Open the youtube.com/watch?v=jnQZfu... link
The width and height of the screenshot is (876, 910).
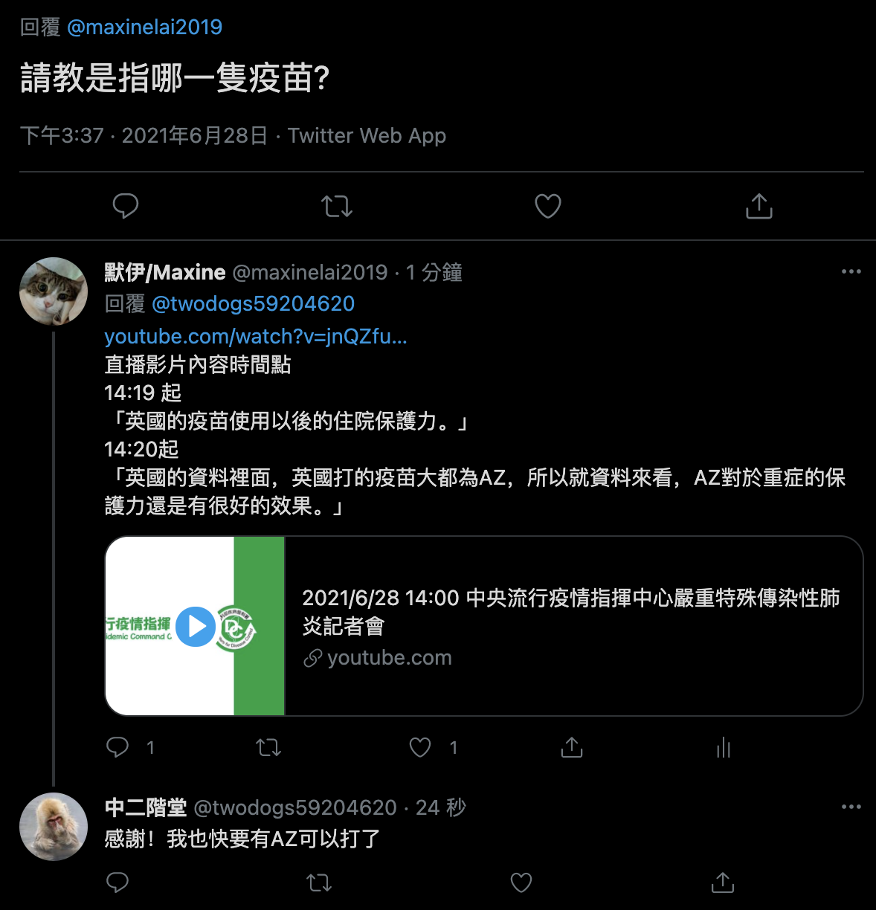tap(256, 337)
